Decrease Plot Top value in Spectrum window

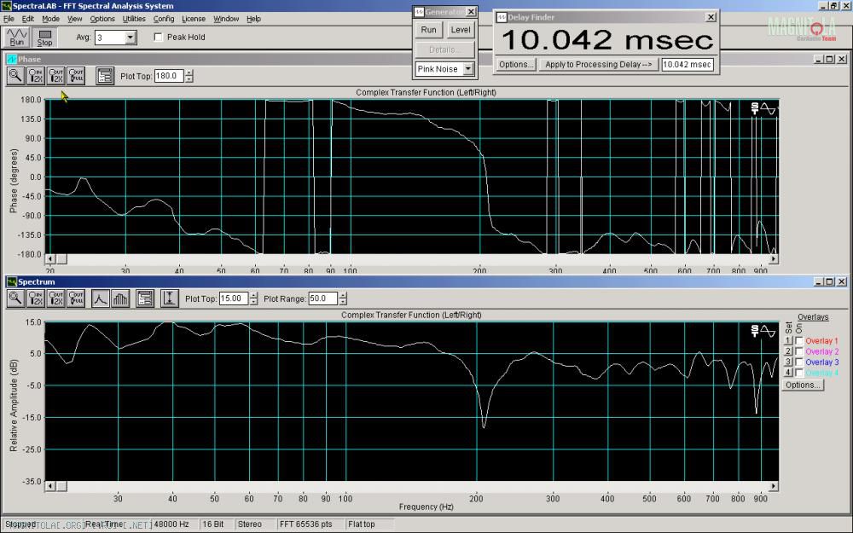[x=253, y=302]
